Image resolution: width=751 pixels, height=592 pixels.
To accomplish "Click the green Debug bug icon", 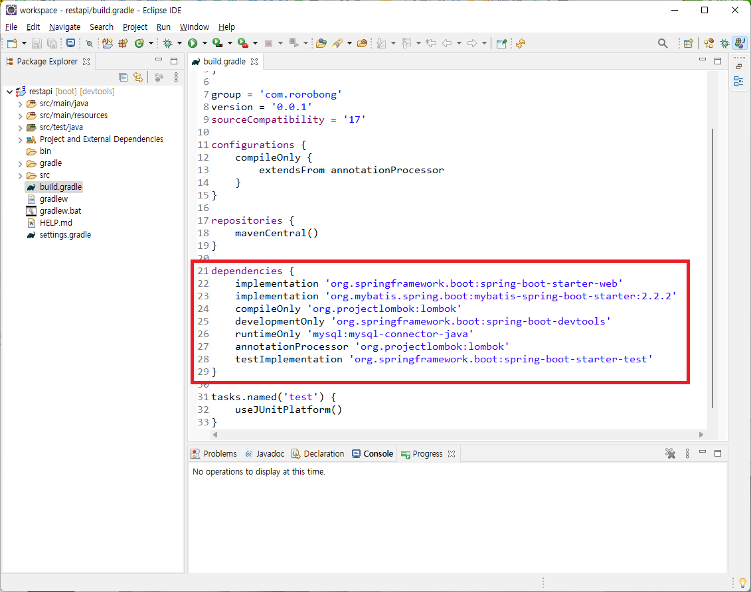I will pos(168,44).
